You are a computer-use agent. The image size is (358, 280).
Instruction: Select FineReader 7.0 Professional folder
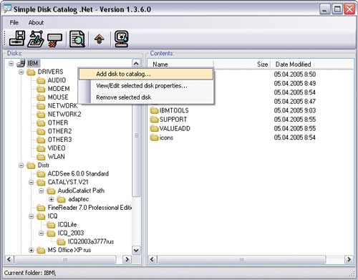coord(89,208)
